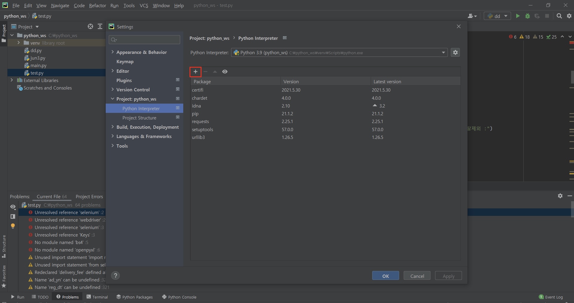Open the Python Packages tool window

coord(134,297)
